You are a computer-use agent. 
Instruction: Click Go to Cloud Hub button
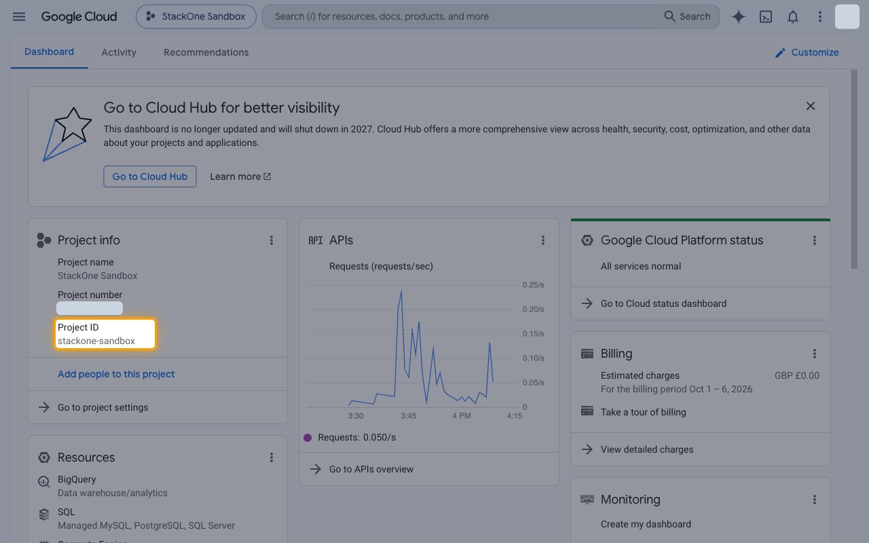(150, 176)
